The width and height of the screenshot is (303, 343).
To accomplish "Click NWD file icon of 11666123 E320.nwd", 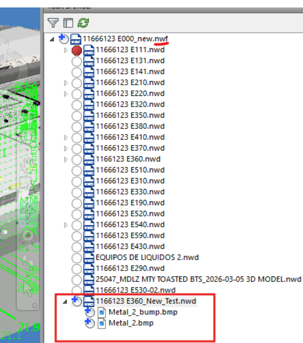I will pos(89,104).
